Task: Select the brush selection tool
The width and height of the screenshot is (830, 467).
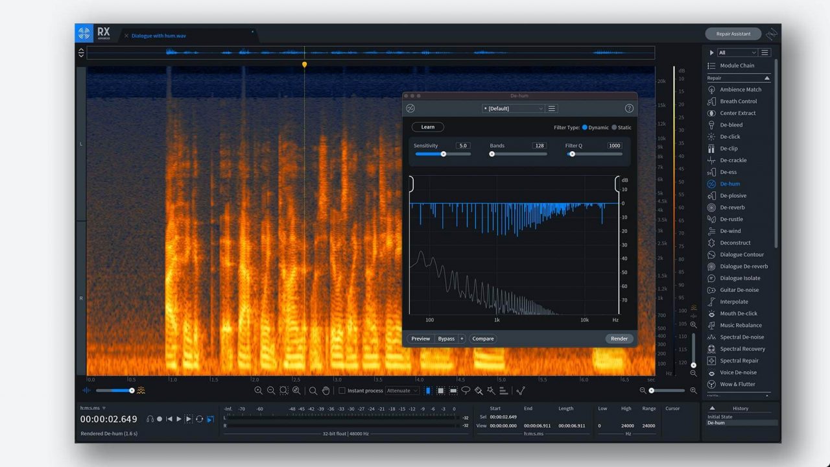Action: (479, 390)
